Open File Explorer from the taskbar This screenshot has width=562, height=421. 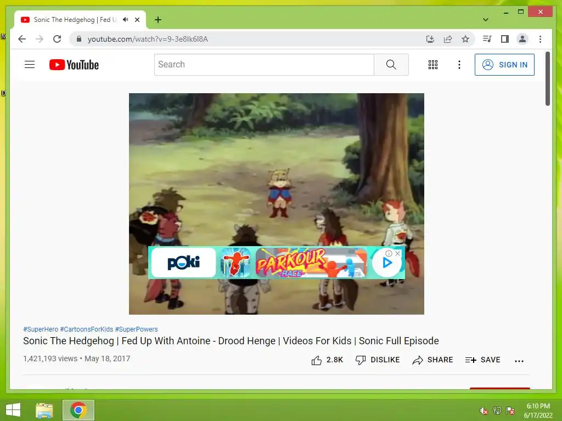pos(44,410)
